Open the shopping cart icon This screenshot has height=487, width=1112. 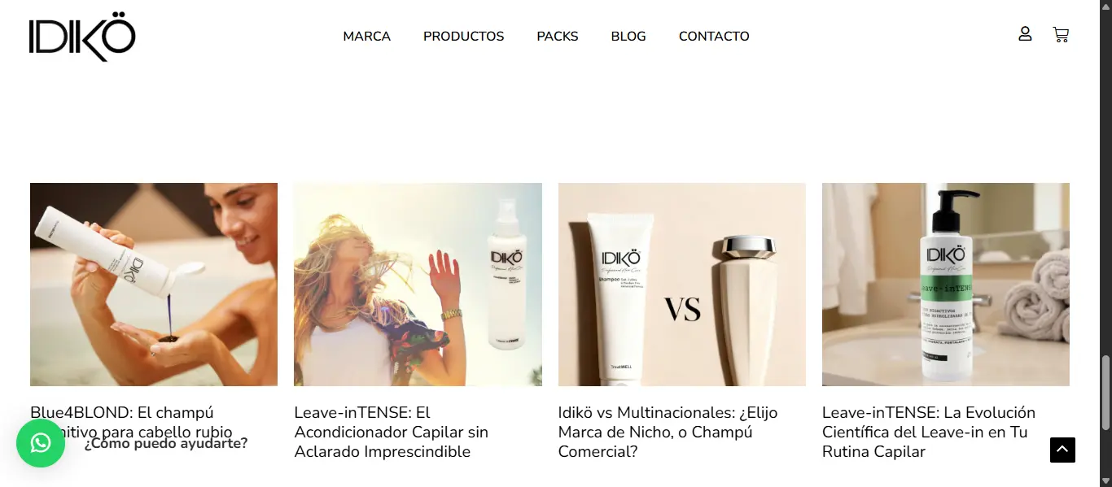click(1061, 34)
